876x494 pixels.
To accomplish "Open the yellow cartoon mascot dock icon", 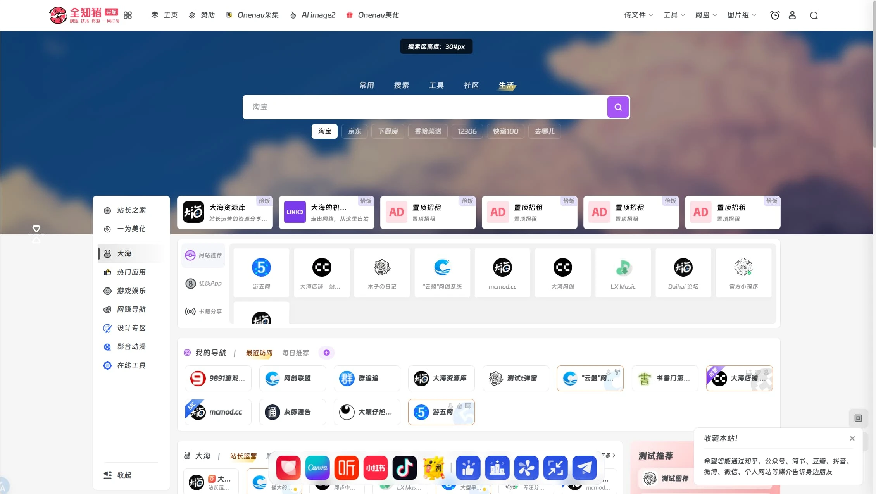I will click(434, 468).
